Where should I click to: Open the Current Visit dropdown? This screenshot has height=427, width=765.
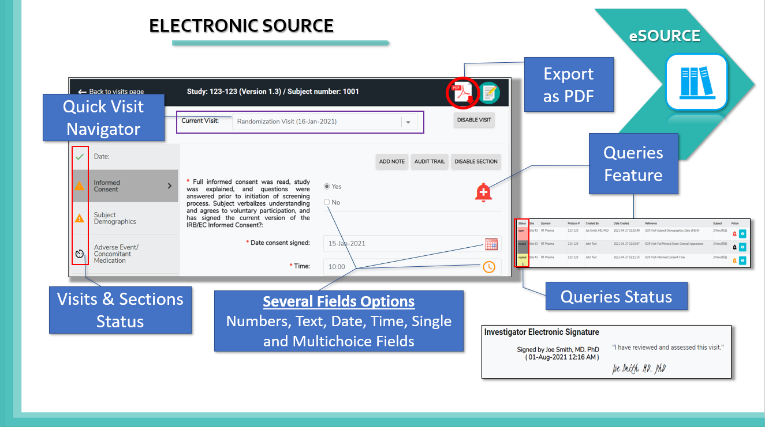409,122
